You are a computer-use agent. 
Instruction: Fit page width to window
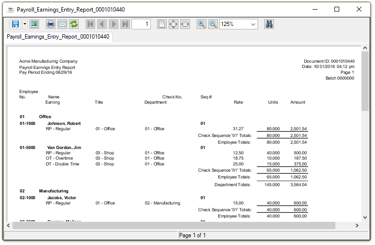pyautogui.click(x=185, y=24)
